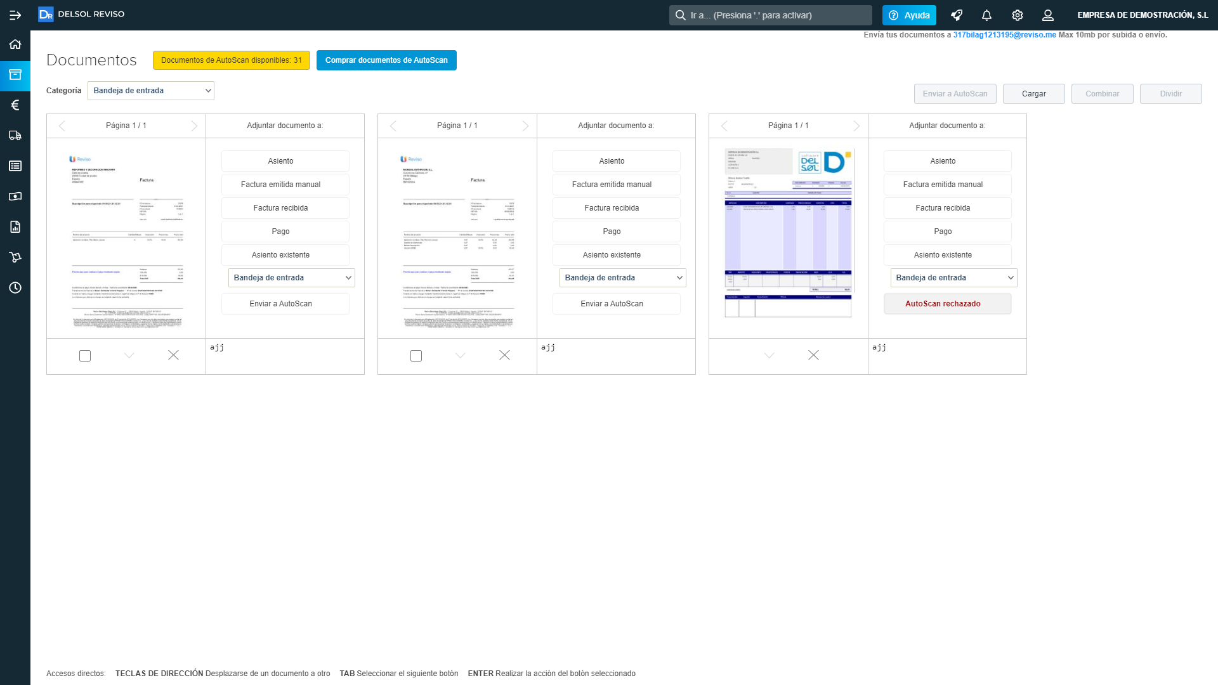The height and width of the screenshot is (685, 1218).
Task: Delete first document with X icon
Action: 173,355
